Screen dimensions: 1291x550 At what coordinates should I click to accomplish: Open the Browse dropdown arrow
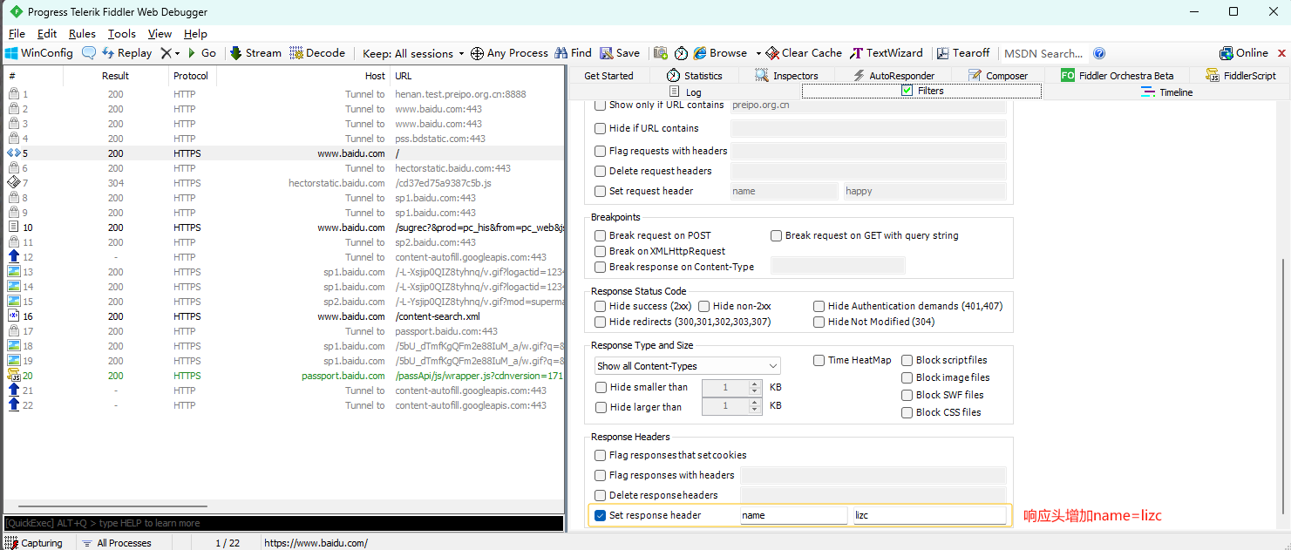[x=758, y=53]
